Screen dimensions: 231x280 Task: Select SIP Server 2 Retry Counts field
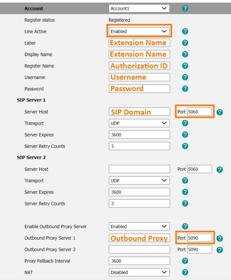coord(139,203)
